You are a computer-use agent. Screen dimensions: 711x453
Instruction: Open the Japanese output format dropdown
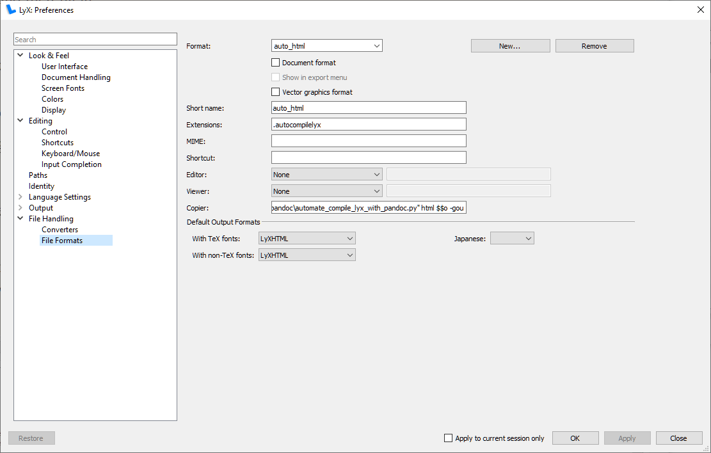pos(512,239)
